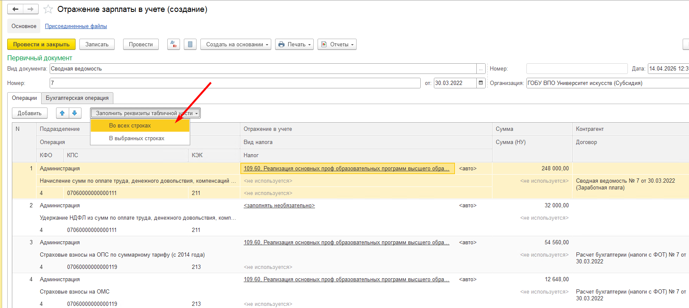Click the forward navigation arrow
This screenshot has height=308, width=689.
pyautogui.click(x=31, y=9)
